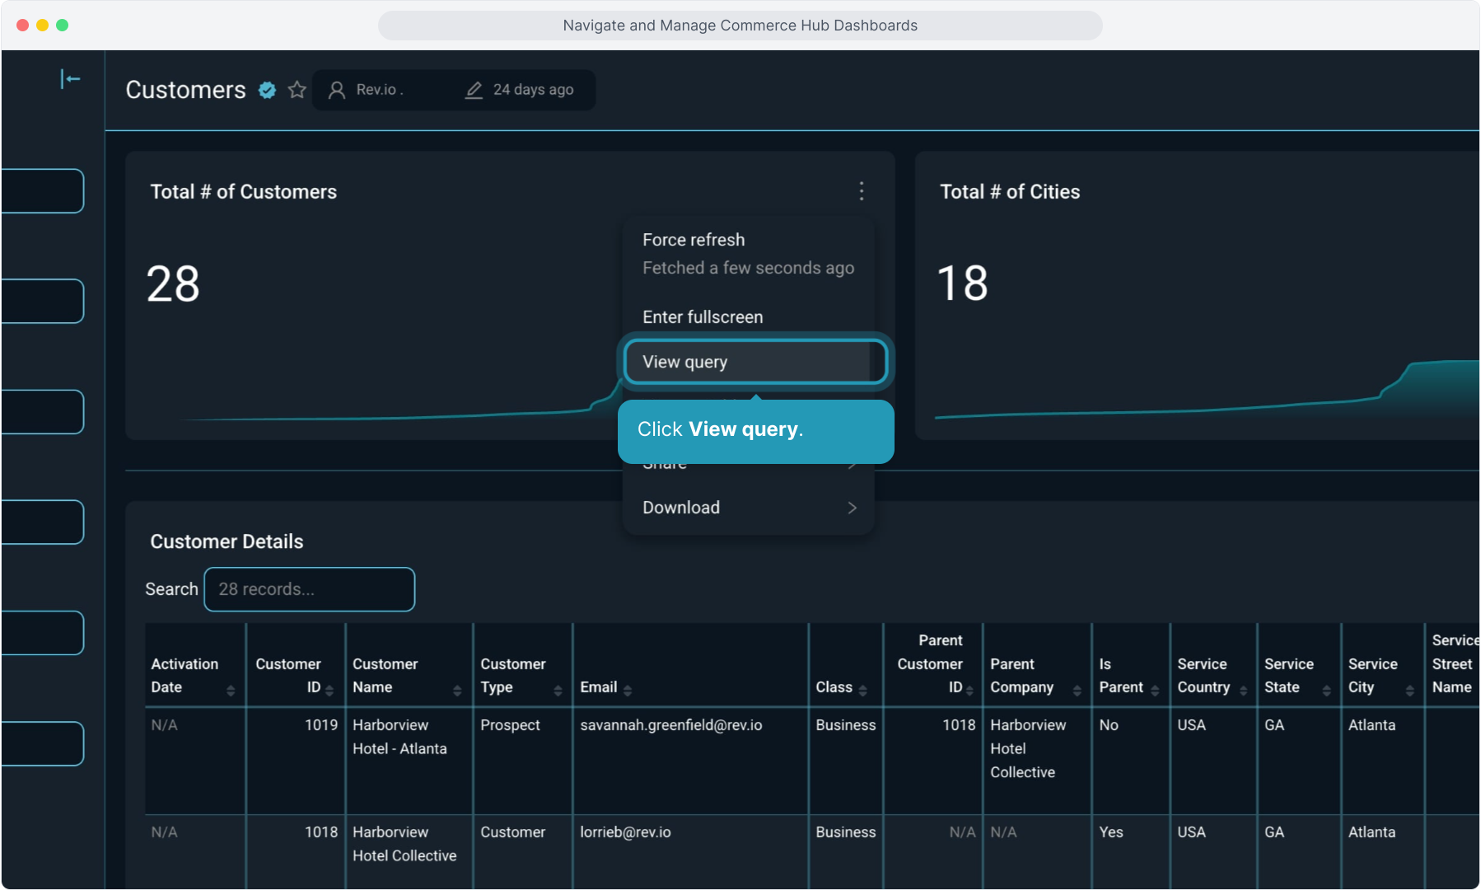This screenshot has width=1481, height=890.
Task: Sort table by Customer ID
Action: (x=329, y=691)
